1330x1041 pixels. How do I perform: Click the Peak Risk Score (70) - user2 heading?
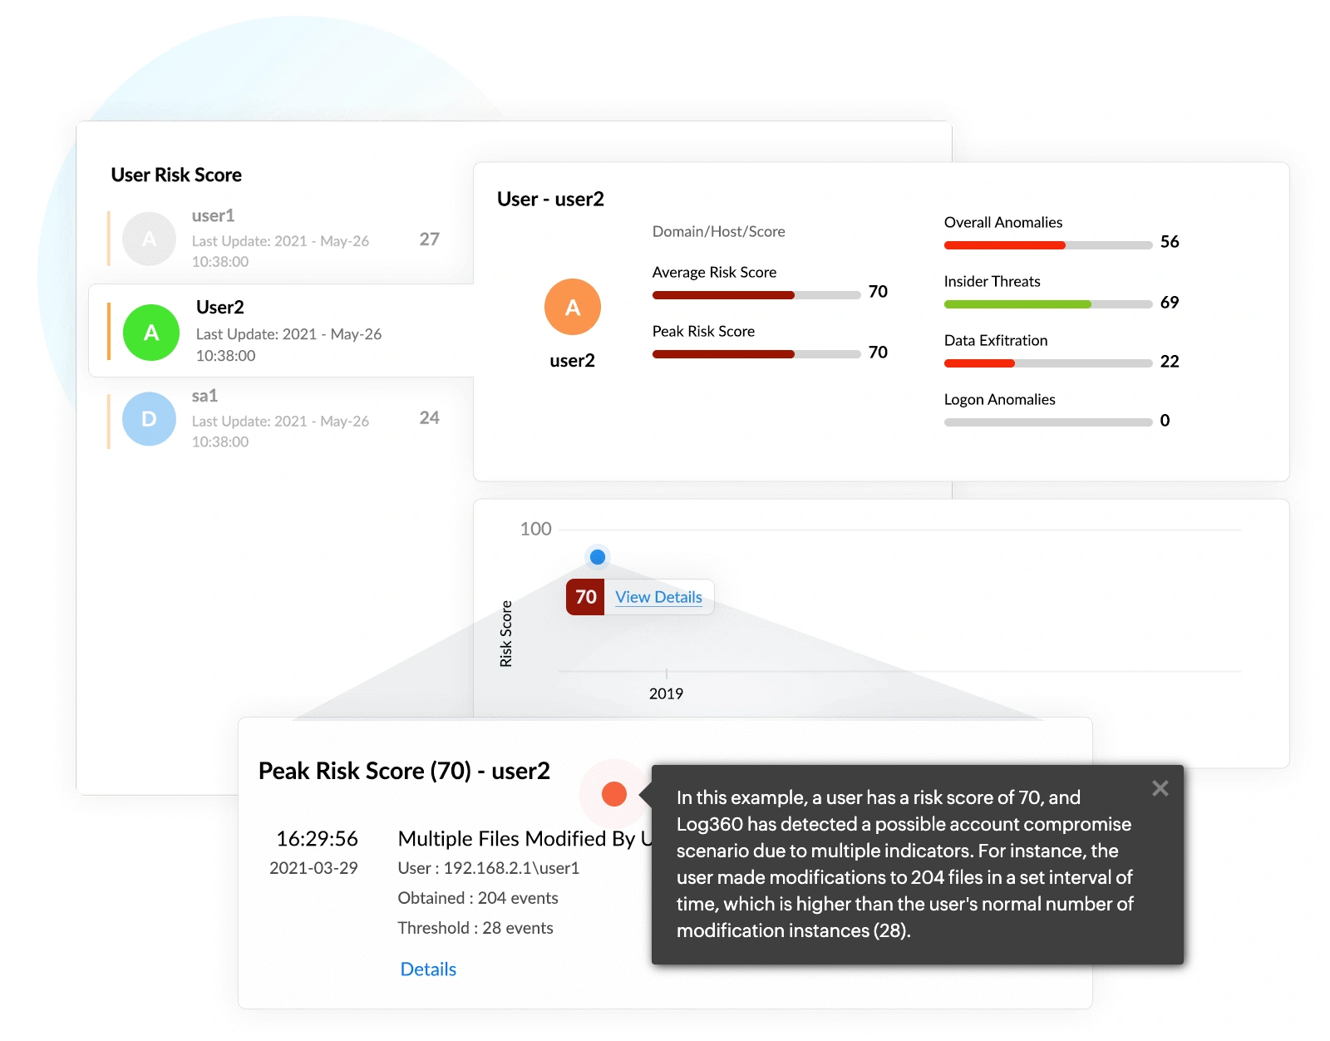click(x=404, y=771)
